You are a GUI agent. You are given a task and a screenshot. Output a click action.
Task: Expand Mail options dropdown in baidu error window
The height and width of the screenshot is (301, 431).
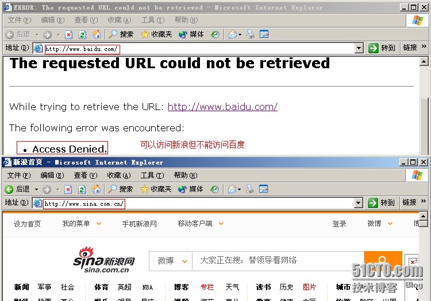240,35
